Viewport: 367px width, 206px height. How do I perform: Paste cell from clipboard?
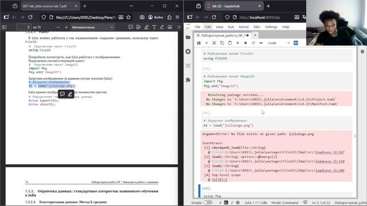pyautogui.click(x=230, y=43)
